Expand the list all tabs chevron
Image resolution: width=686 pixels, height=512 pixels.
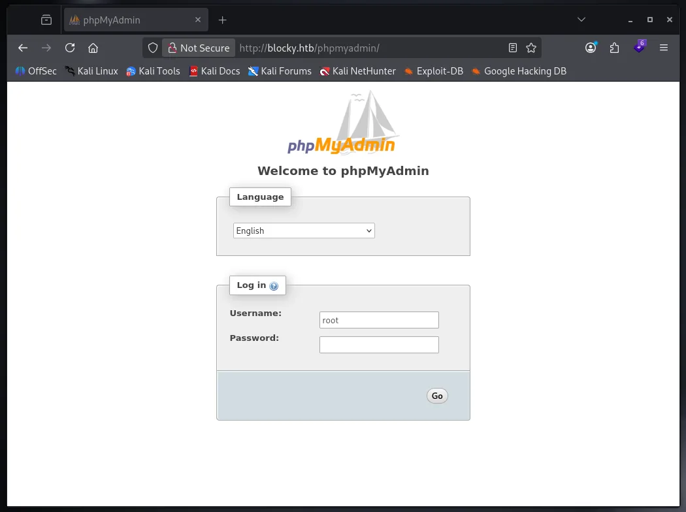click(x=581, y=20)
